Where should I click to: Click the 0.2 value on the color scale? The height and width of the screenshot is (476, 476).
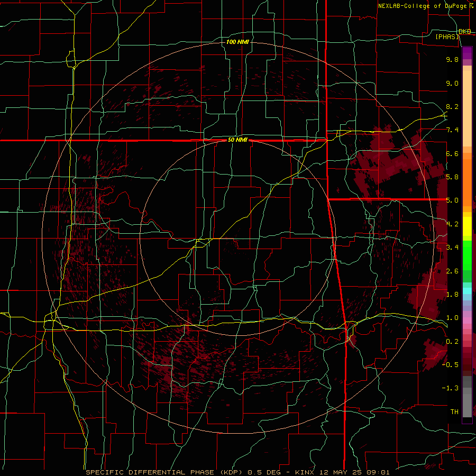click(452, 342)
